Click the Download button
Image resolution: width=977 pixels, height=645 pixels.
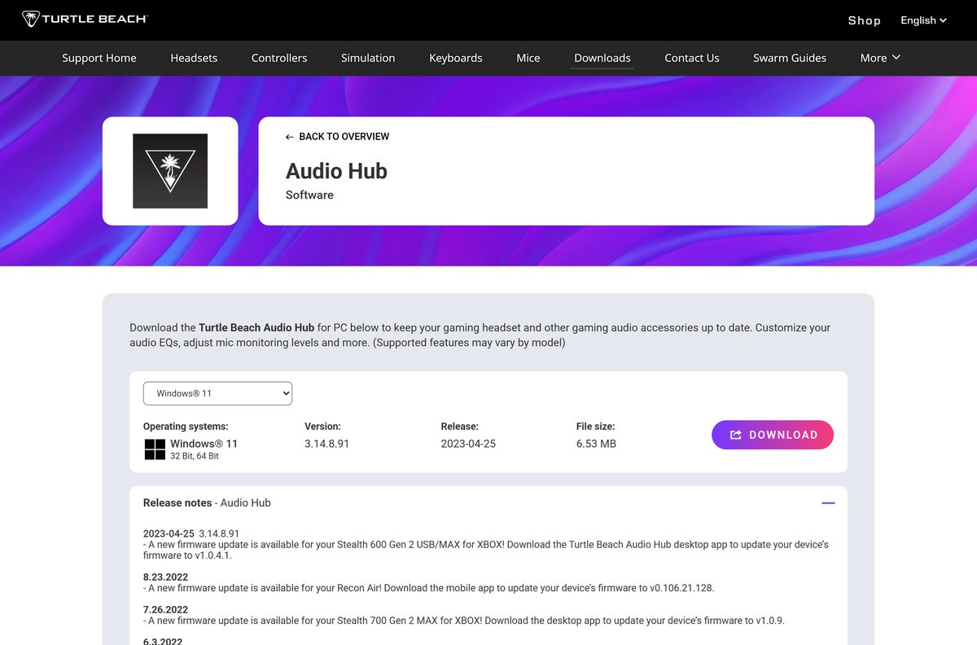point(773,435)
